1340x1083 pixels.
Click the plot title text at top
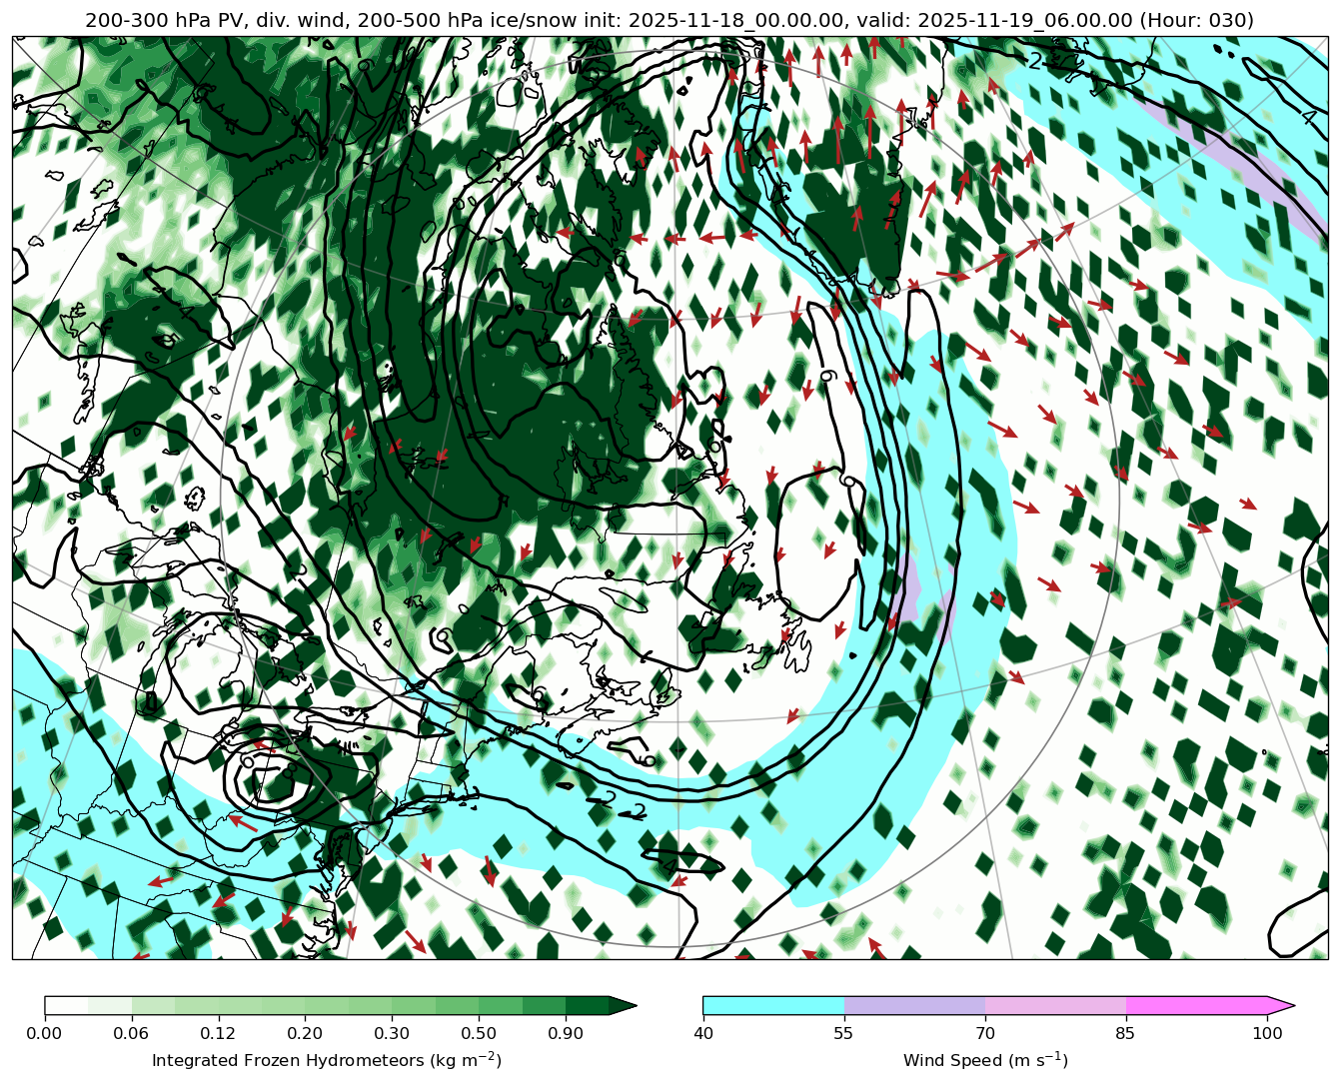pyautogui.click(x=670, y=20)
